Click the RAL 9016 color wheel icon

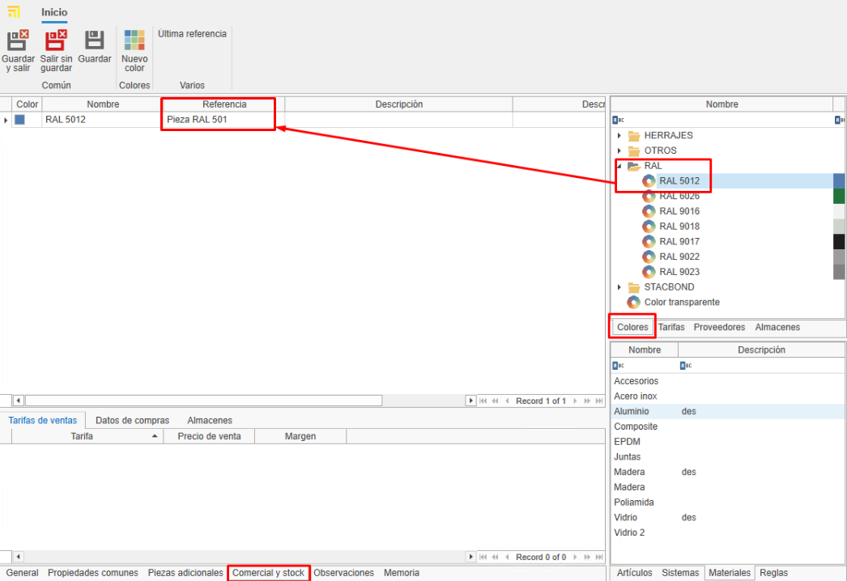pos(649,211)
